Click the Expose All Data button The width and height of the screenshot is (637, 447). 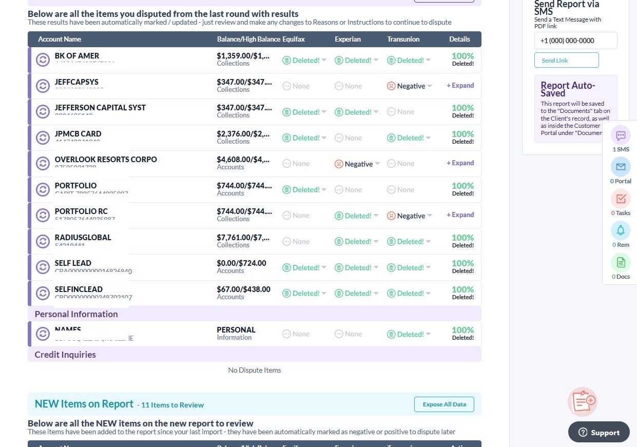pos(443,404)
